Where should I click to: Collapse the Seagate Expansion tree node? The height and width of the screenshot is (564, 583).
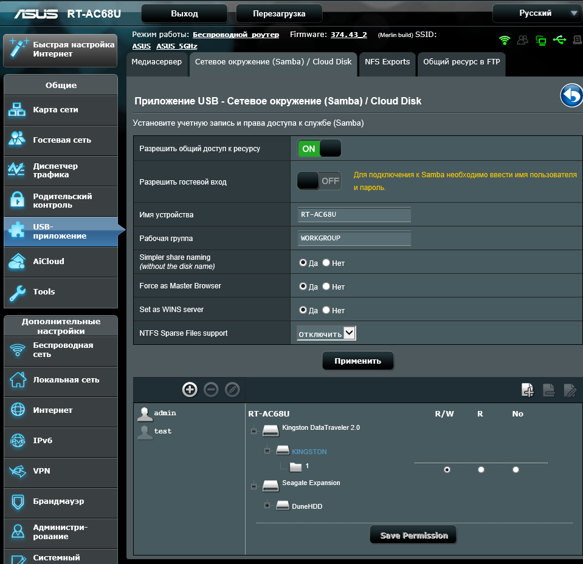point(254,486)
